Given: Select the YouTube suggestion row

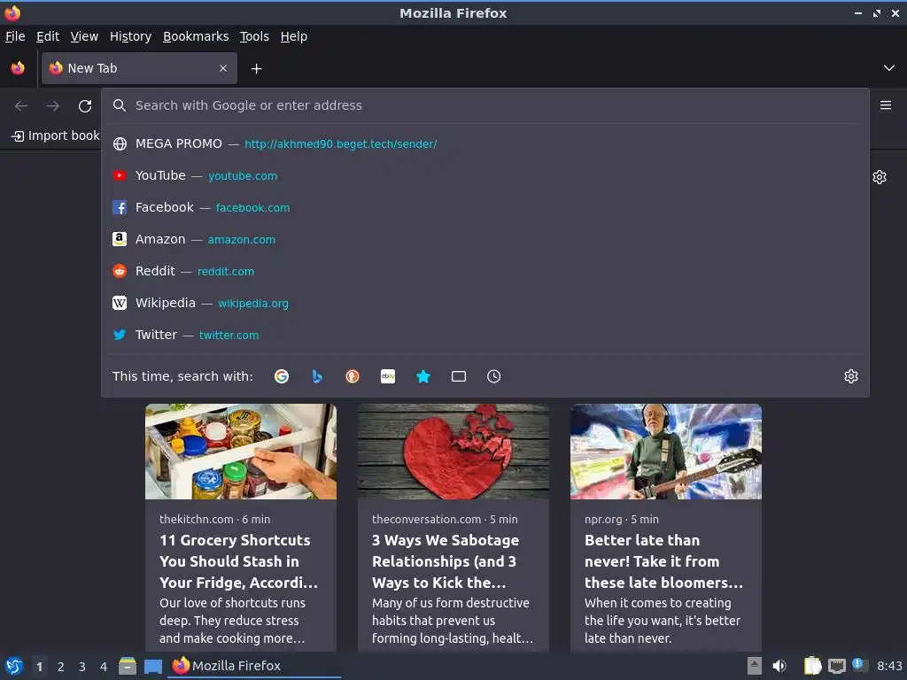Looking at the screenshot, I should pyautogui.click(x=485, y=176).
